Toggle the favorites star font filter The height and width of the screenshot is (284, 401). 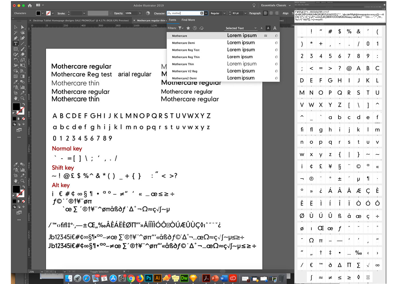[188, 28]
